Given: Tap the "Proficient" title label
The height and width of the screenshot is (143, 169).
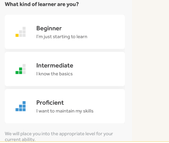Looking at the screenshot, I should (x=50, y=103).
